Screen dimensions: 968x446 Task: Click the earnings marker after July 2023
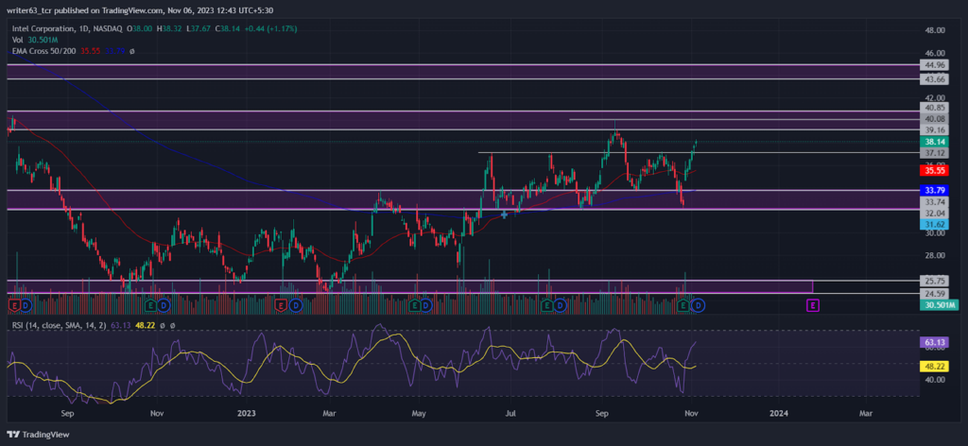point(546,305)
